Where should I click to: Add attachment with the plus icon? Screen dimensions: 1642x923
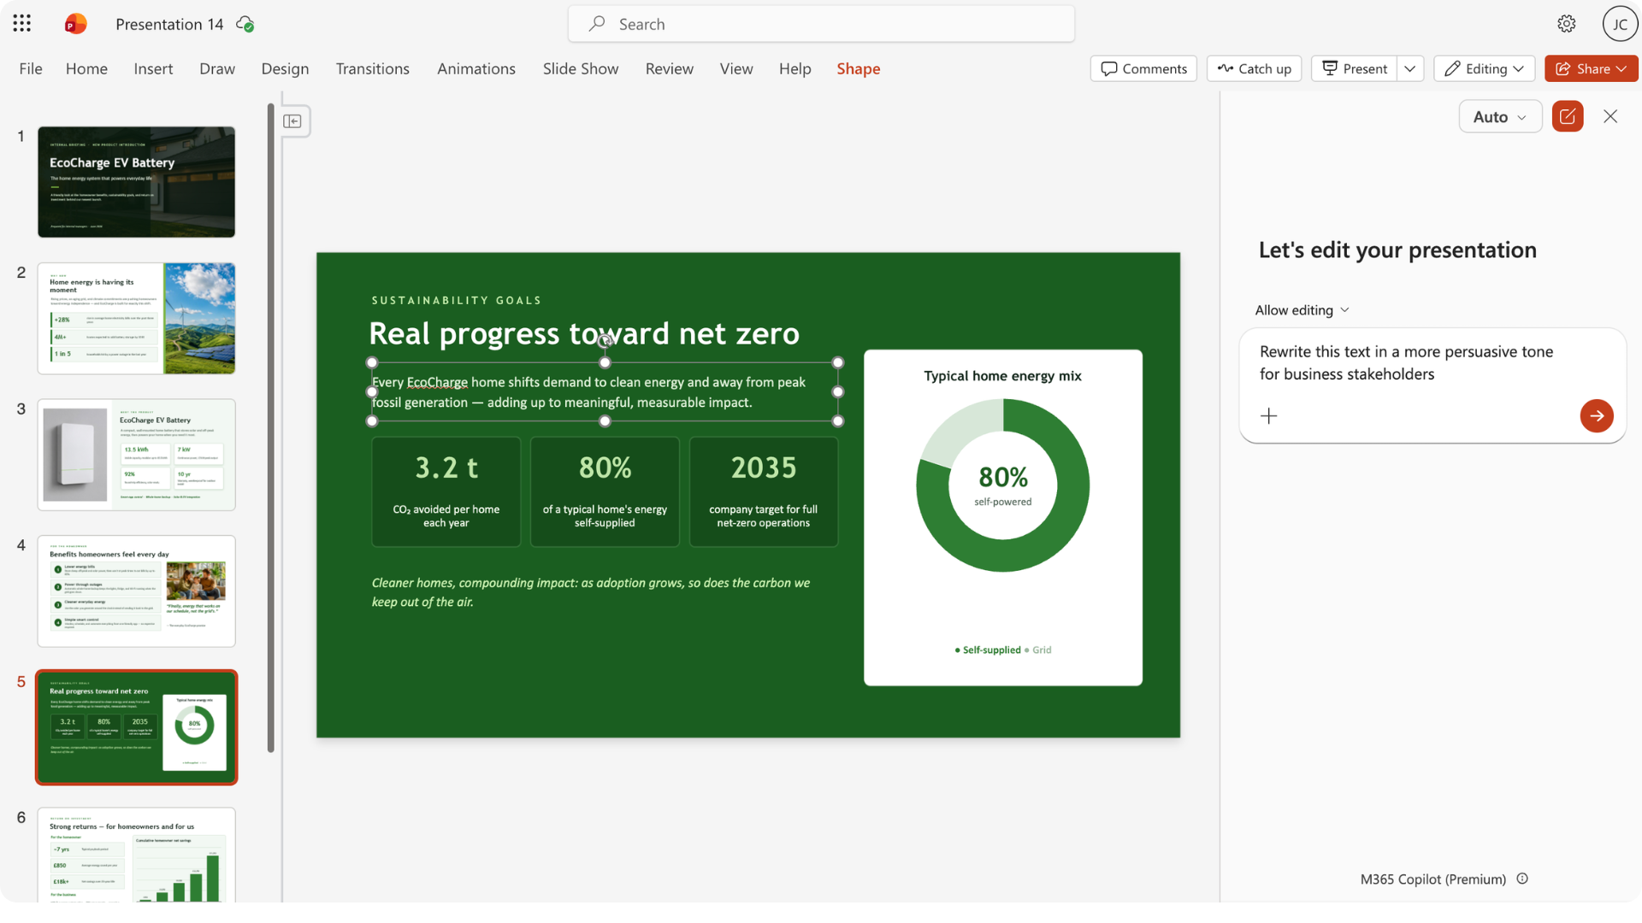(x=1268, y=416)
